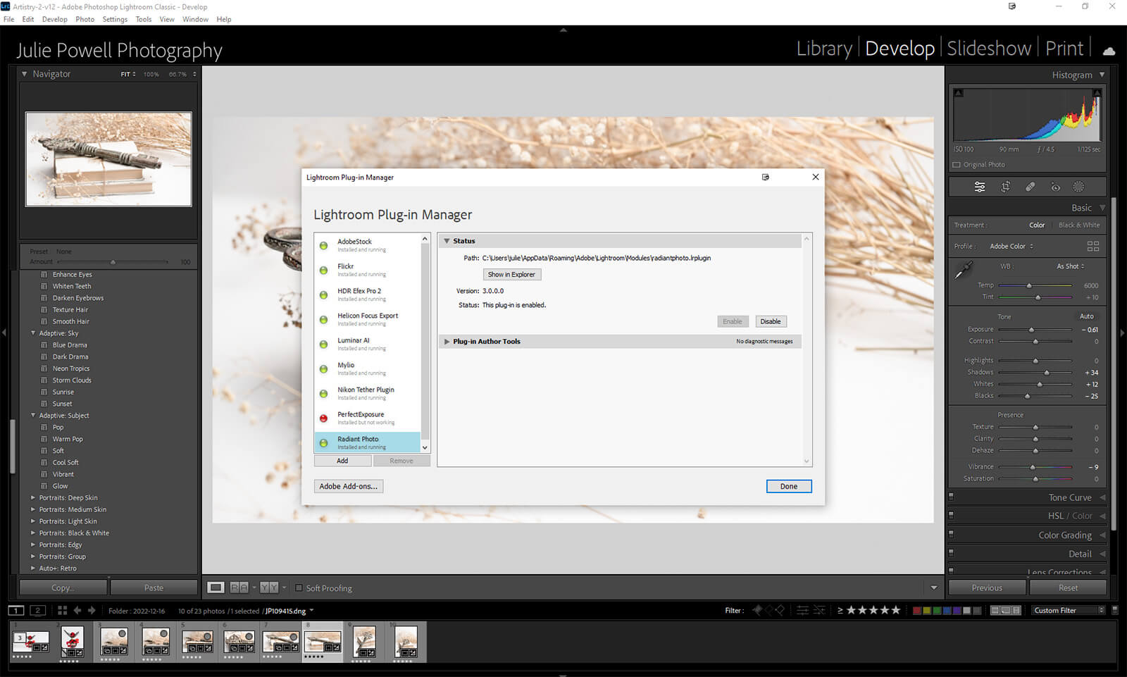Click the Navigator preview thumbnail
Viewport: 1127px width, 677px height.
coord(108,159)
